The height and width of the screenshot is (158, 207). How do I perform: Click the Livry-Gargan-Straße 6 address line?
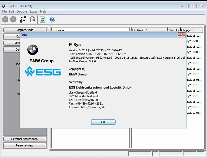pyautogui.click(x=83, y=92)
